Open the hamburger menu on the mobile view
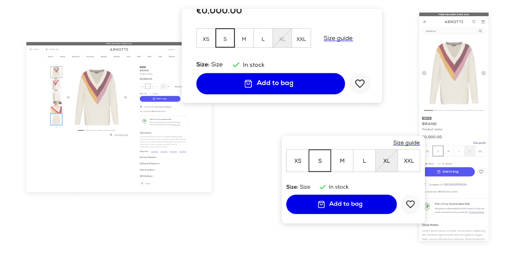 [x=425, y=21]
